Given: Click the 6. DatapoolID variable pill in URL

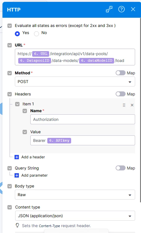Looking at the screenshot, I should pos(35,61).
